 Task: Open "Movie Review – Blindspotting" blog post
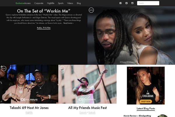coord(137,116)
